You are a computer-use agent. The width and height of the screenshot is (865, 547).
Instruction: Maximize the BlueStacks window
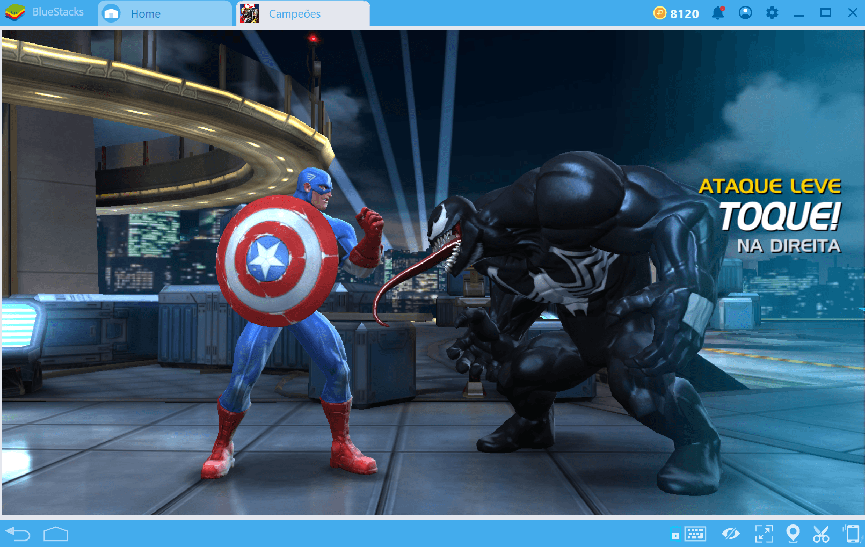826,13
